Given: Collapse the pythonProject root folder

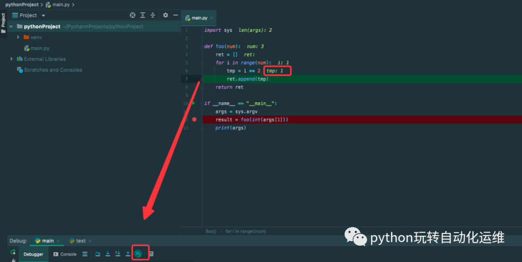Looking at the screenshot, I should [x=11, y=26].
